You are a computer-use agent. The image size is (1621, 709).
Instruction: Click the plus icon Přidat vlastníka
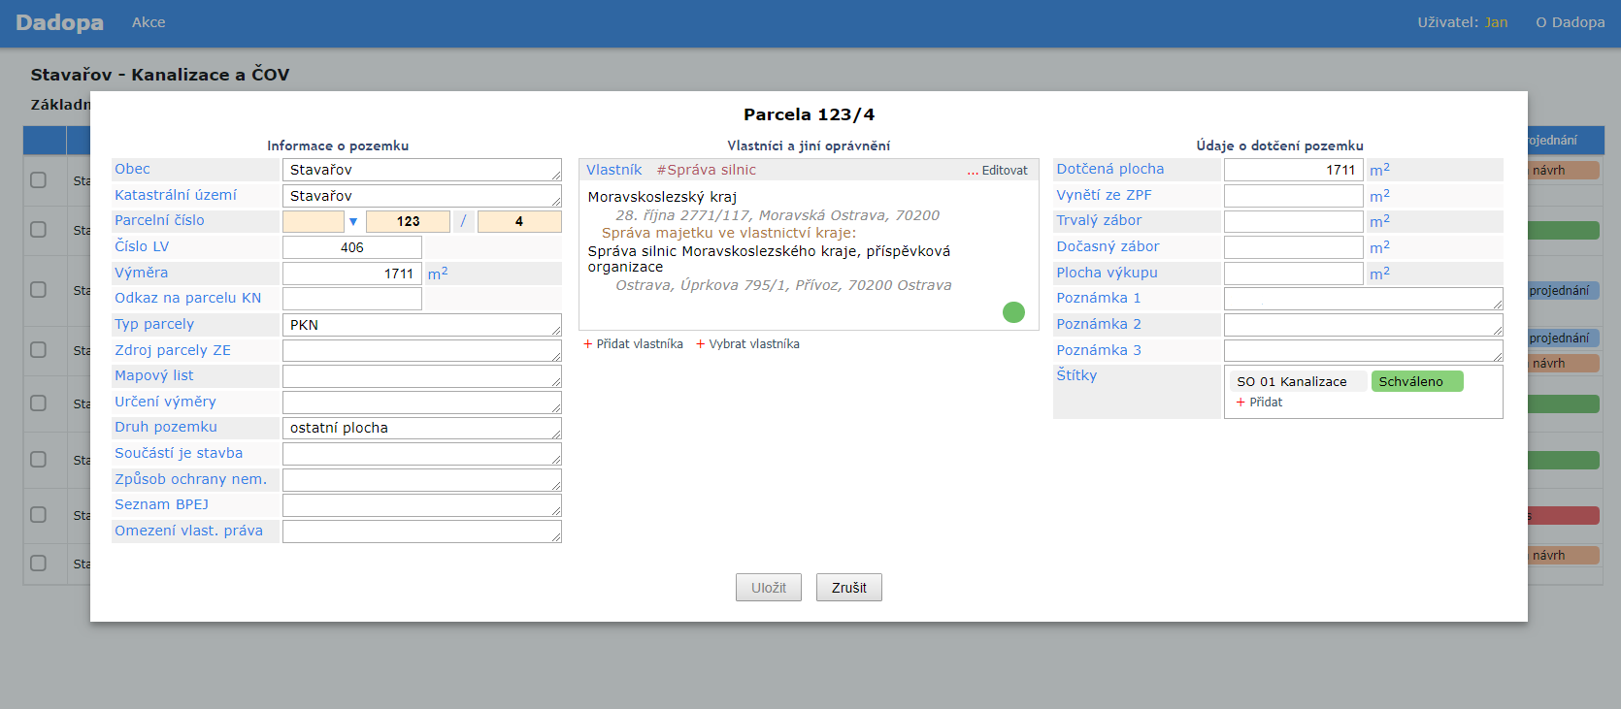click(x=588, y=344)
